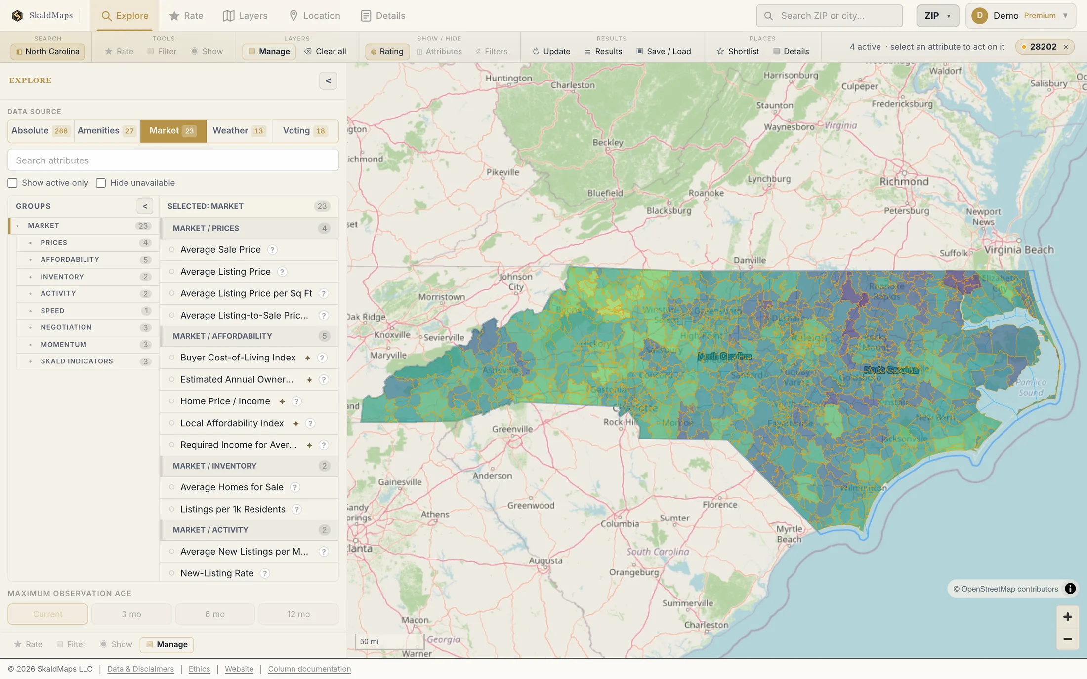Remove the 28202 ZIP chip

pos(1066,47)
